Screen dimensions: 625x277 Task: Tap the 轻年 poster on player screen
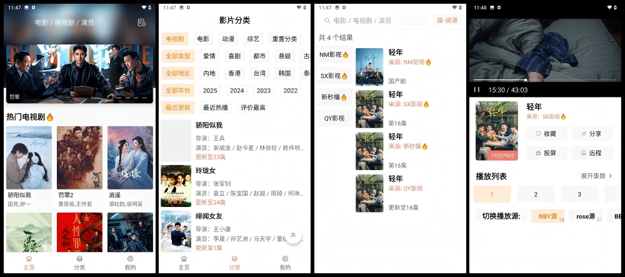click(497, 131)
